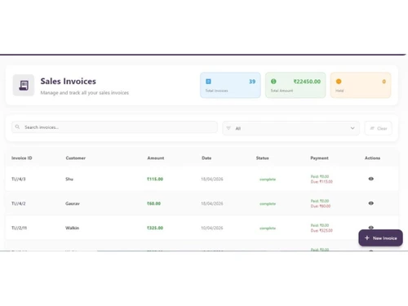
Task: Click the Clear filters button
Action: 379,128
